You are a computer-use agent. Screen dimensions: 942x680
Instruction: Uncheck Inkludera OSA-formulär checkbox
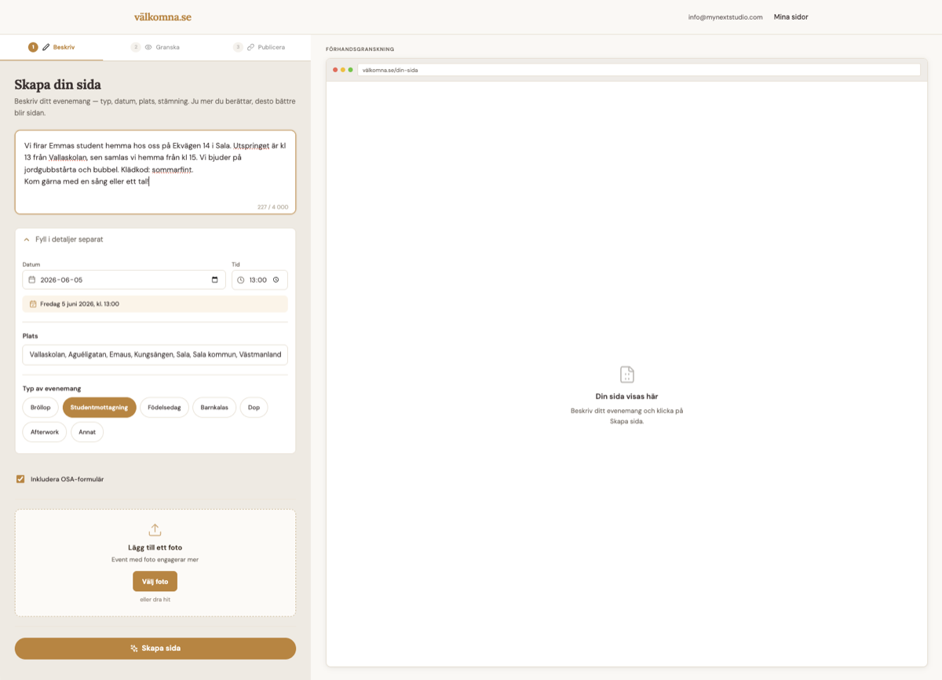20,479
